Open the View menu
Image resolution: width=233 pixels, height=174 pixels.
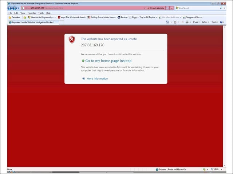coord(23,13)
